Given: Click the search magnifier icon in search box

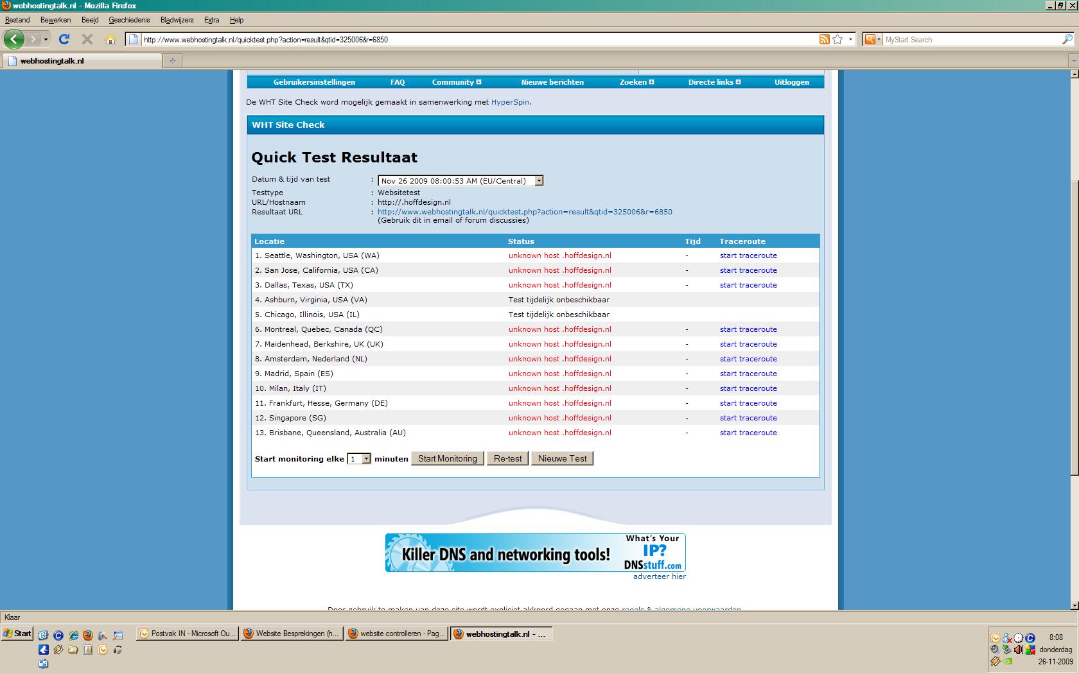Looking at the screenshot, I should [x=1067, y=39].
